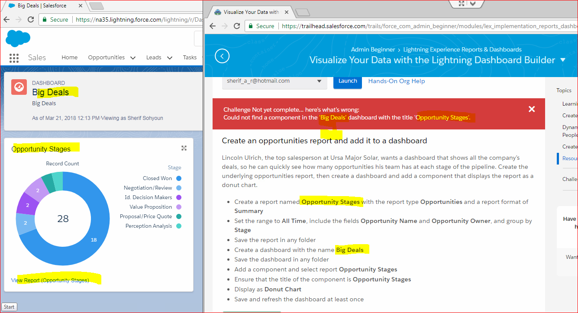Open the Home tab in Sales
Screen dimensions: 578x313
tap(69, 58)
